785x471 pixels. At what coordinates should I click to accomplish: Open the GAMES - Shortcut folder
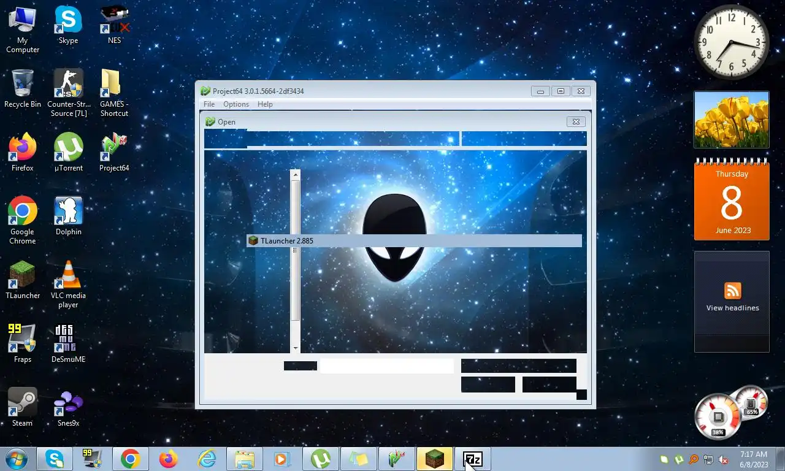[x=114, y=93]
